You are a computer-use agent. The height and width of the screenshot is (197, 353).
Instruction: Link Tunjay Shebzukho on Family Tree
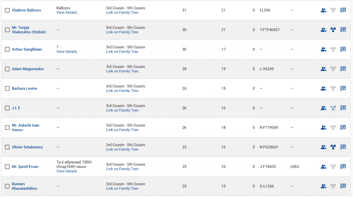(122, 32)
